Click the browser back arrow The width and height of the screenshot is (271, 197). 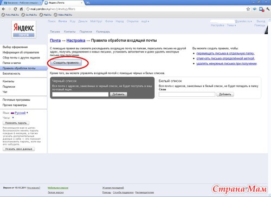coord(3,9)
